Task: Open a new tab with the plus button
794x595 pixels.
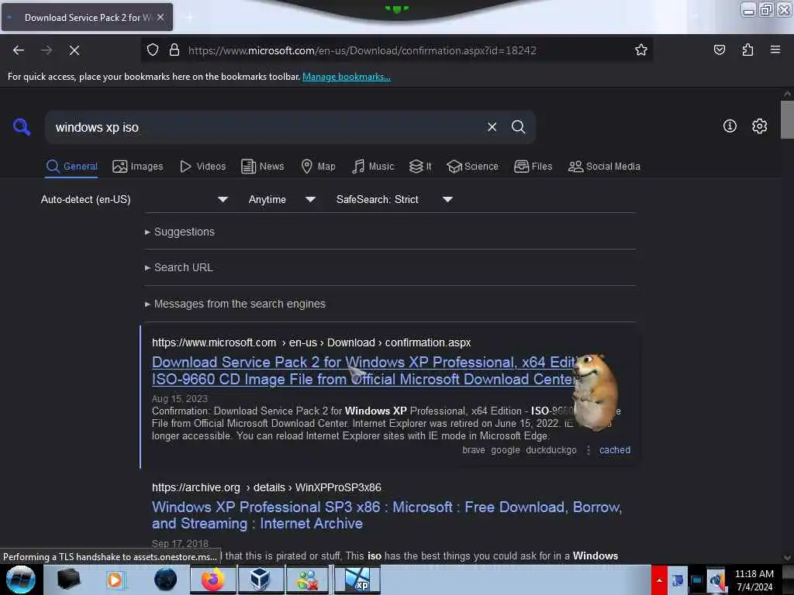Action: (x=189, y=17)
